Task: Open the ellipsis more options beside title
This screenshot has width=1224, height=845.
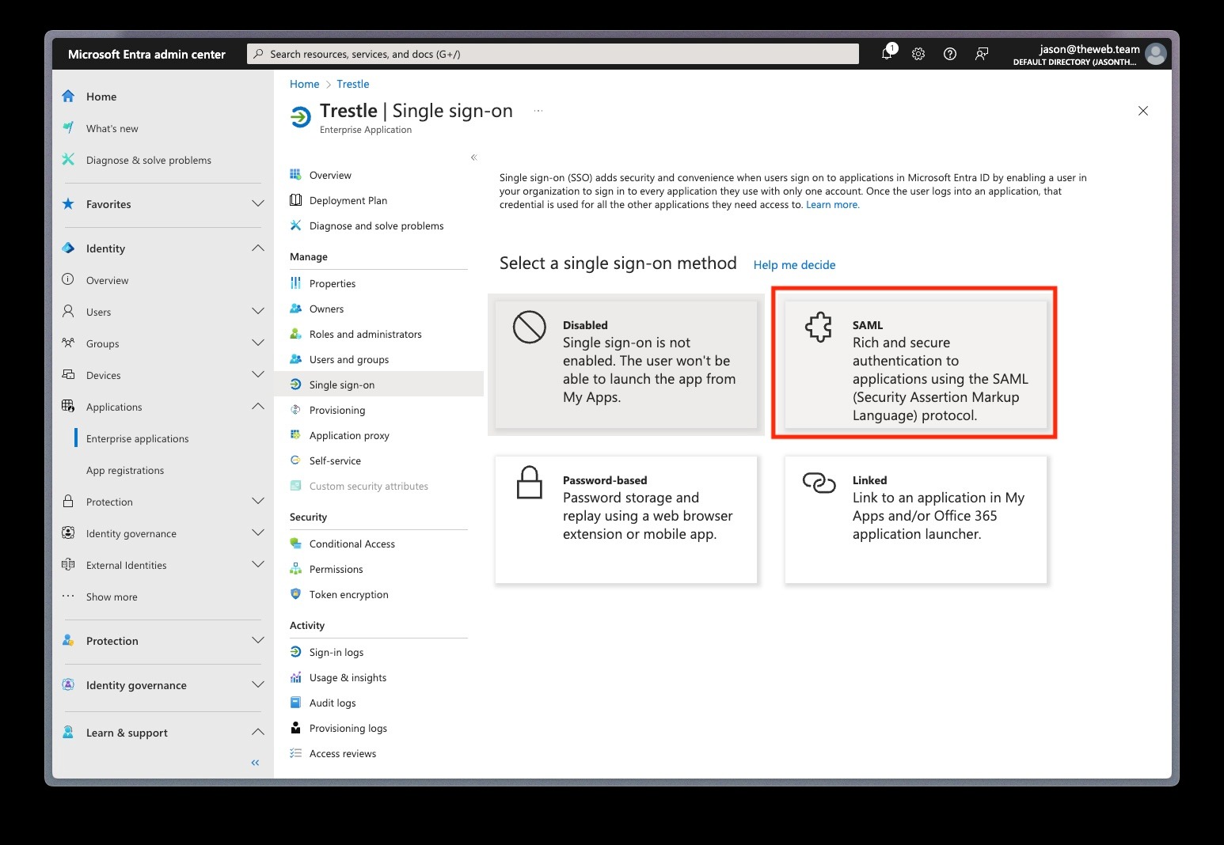Action: (538, 111)
